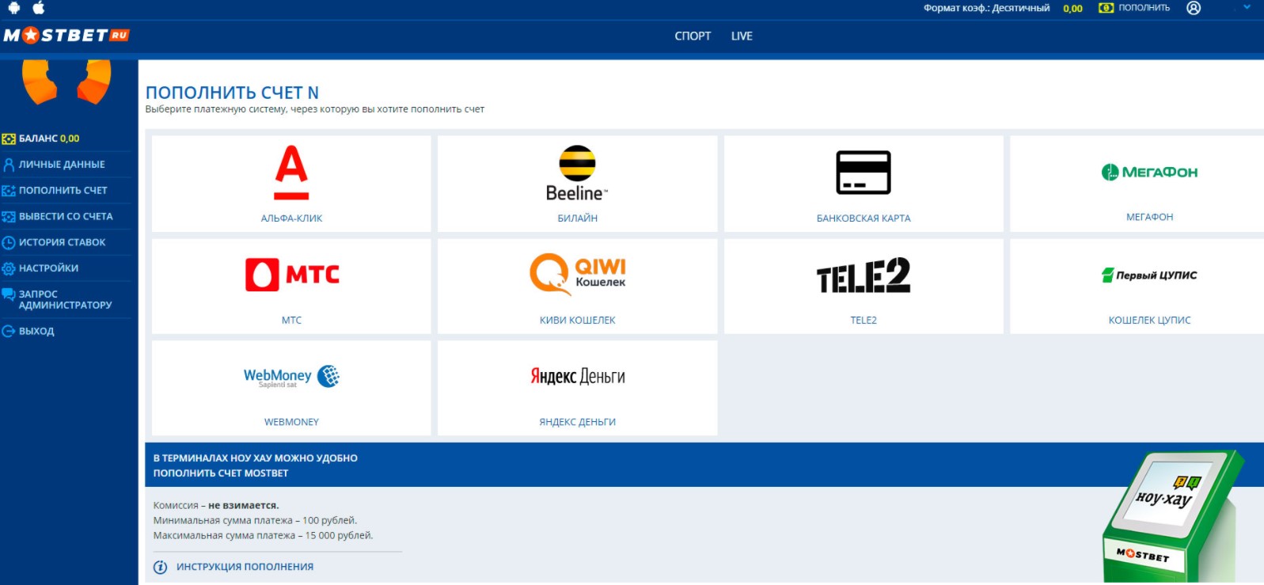The height and width of the screenshot is (585, 1264).
Task: Expand the top-right dropdown arrow
Action: (x=1247, y=8)
